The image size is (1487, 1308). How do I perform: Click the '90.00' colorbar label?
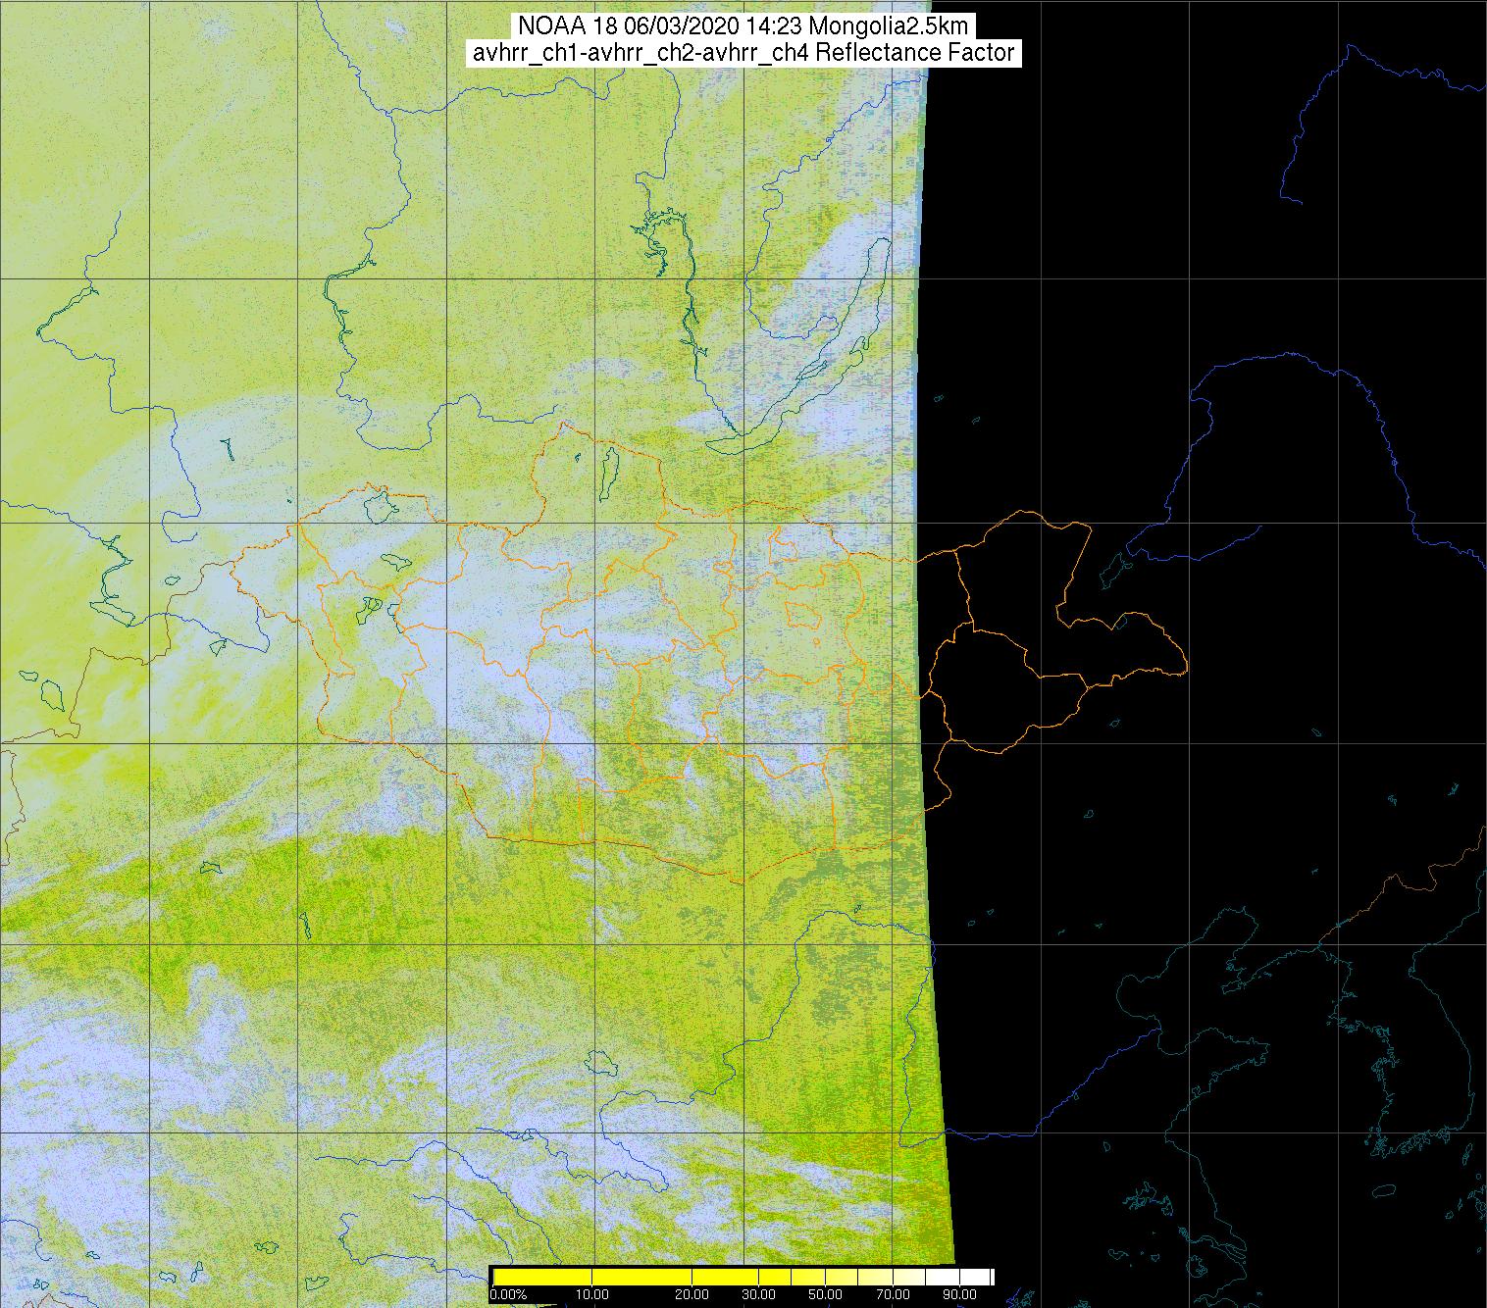click(x=960, y=1295)
